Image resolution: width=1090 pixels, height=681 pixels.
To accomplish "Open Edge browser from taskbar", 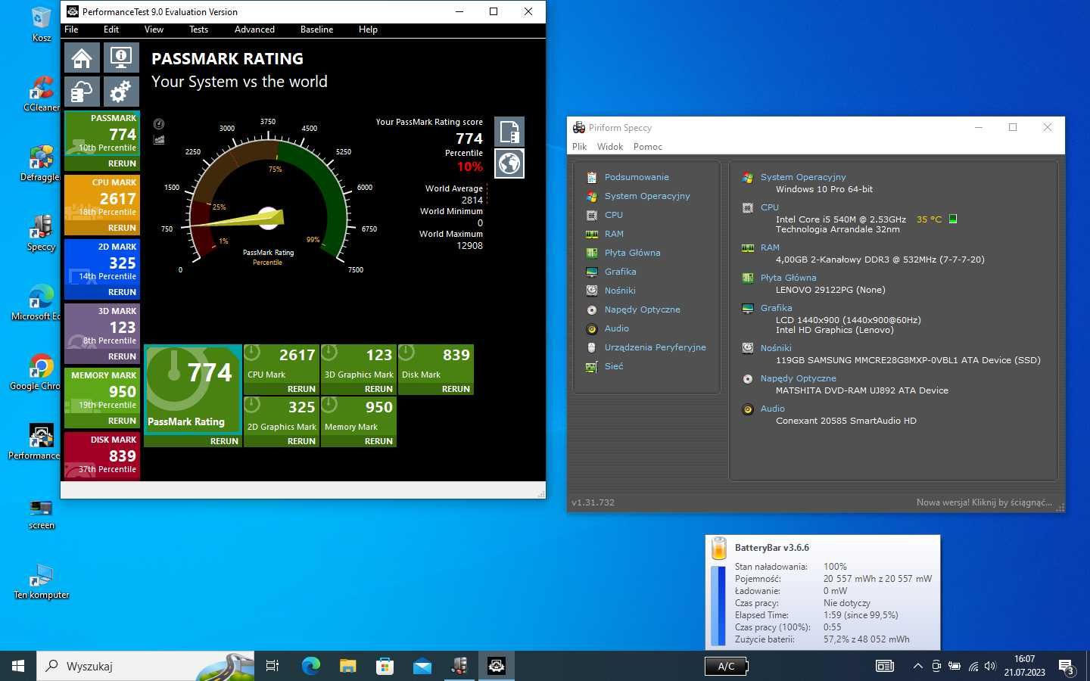I will point(310,666).
